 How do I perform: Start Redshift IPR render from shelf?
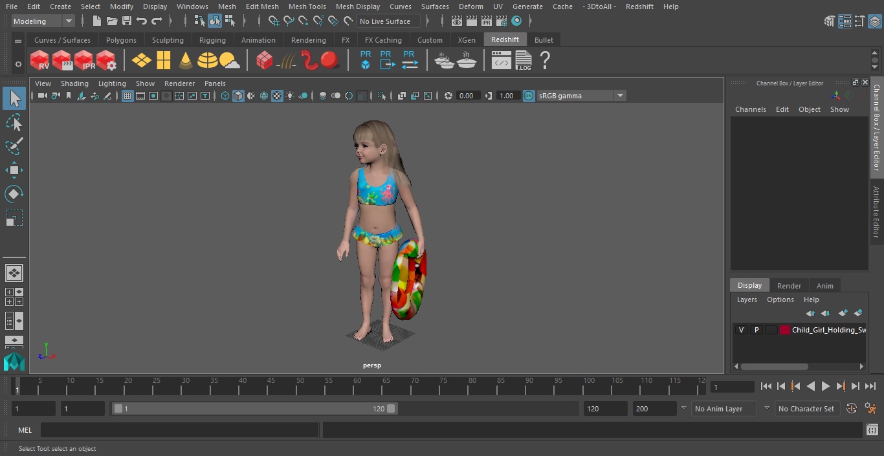[84, 61]
